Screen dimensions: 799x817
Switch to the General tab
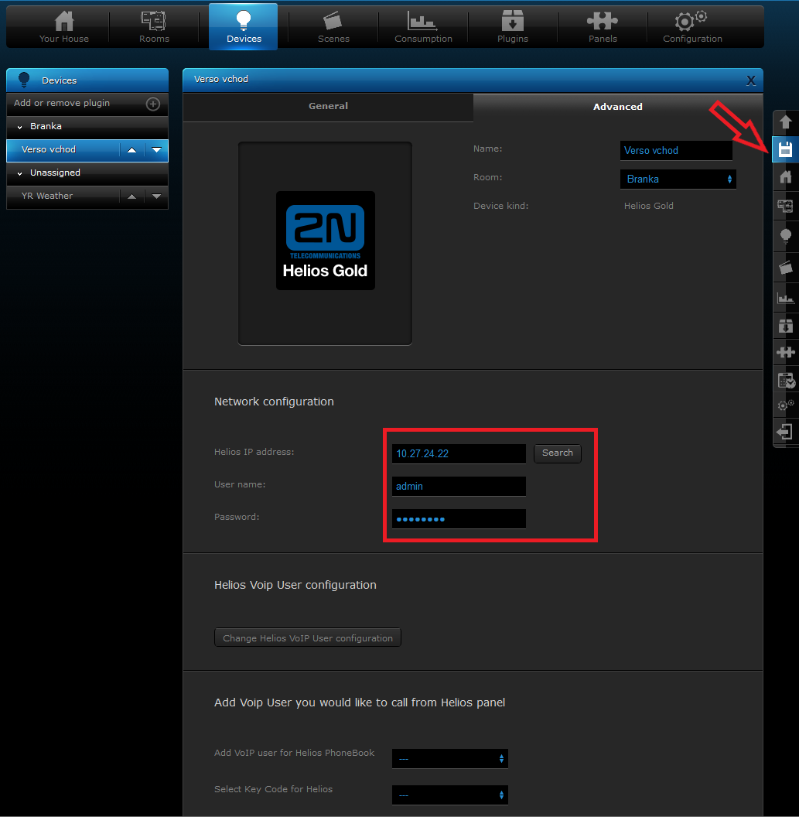328,107
